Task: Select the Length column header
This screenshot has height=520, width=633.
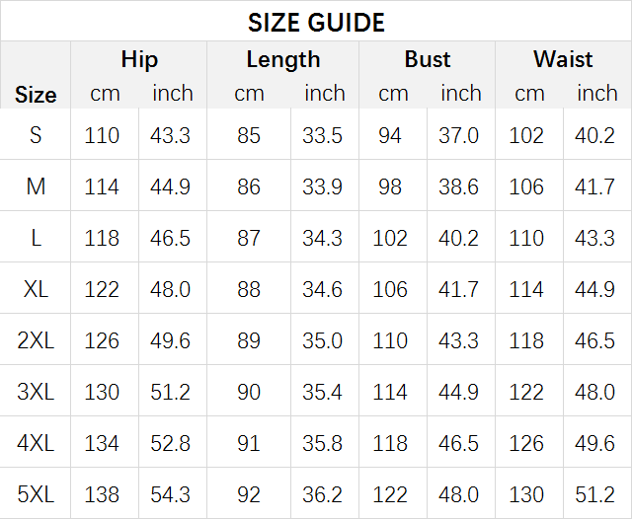Action: click(283, 60)
